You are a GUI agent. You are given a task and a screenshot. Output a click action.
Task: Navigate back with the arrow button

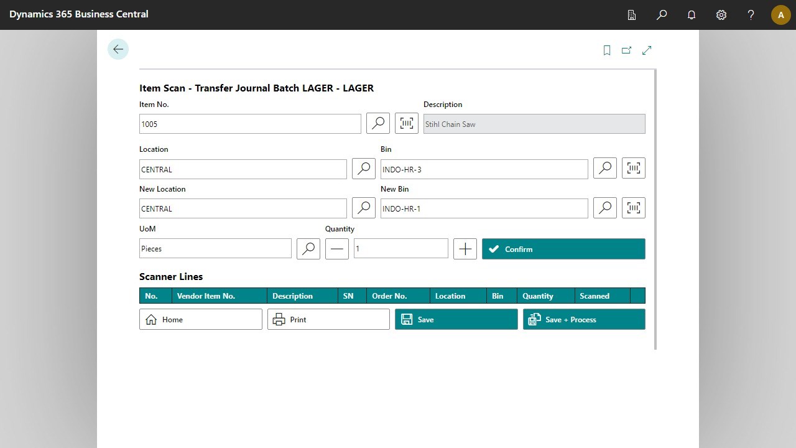(x=118, y=49)
